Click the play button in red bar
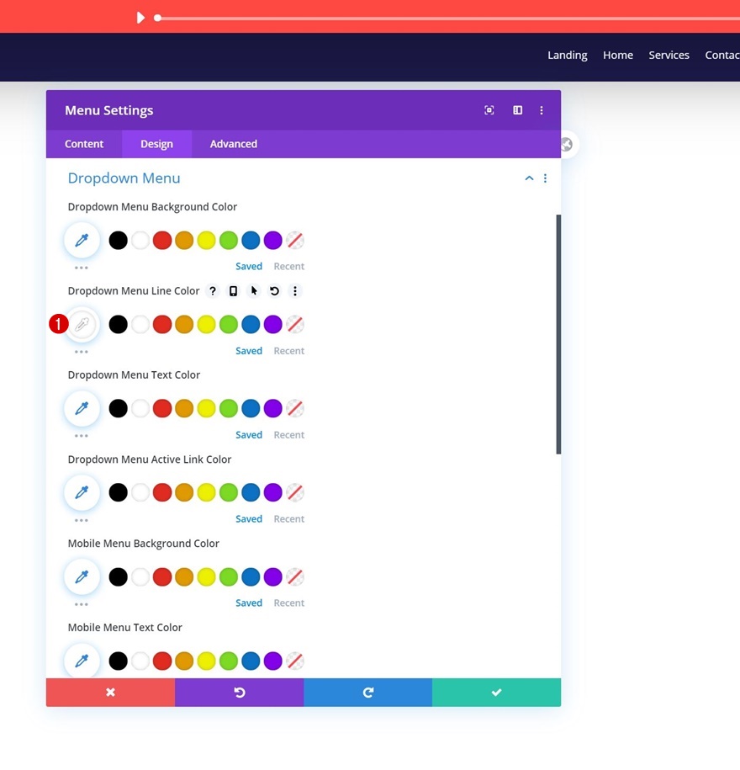Screen dimensions: 740x770 pos(140,19)
